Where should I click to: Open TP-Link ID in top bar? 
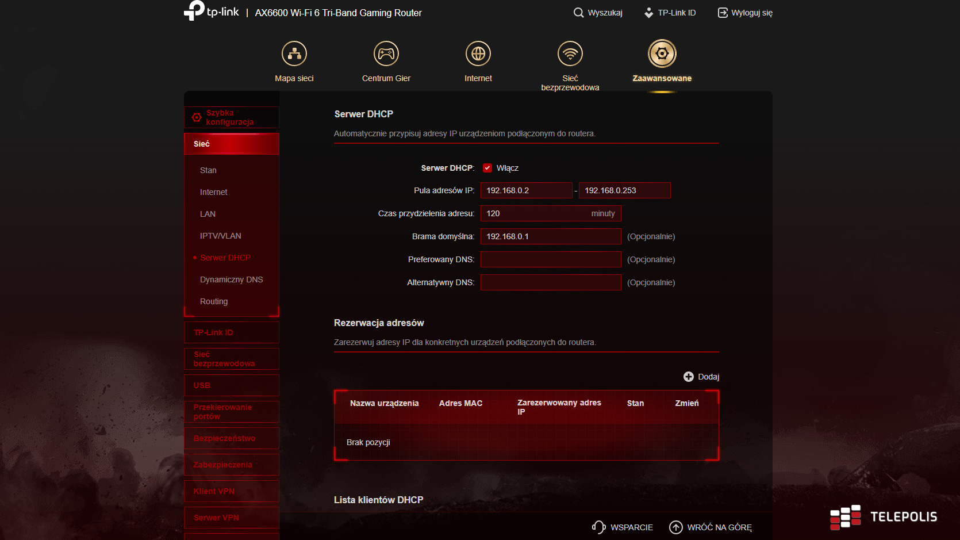[670, 13]
